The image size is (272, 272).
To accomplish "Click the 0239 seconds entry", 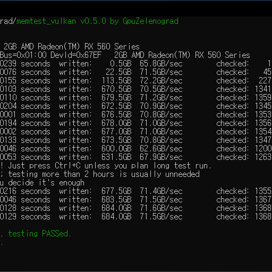I will click(x=25, y=64).
